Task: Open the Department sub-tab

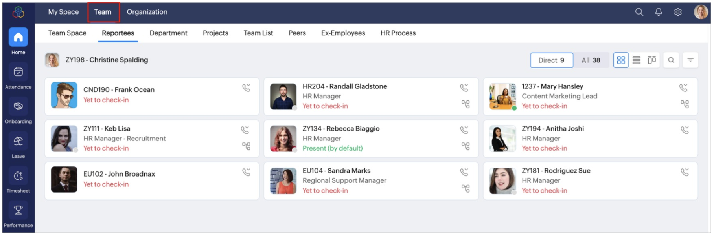Action: [x=168, y=33]
